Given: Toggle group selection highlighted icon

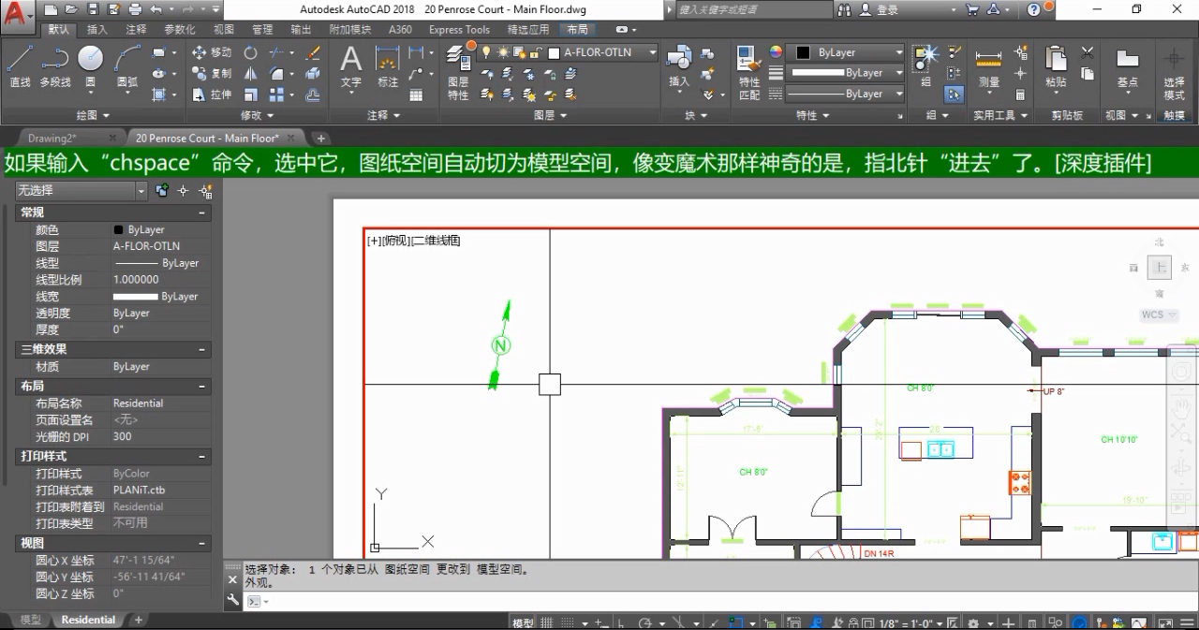Looking at the screenshot, I should (954, 95).
